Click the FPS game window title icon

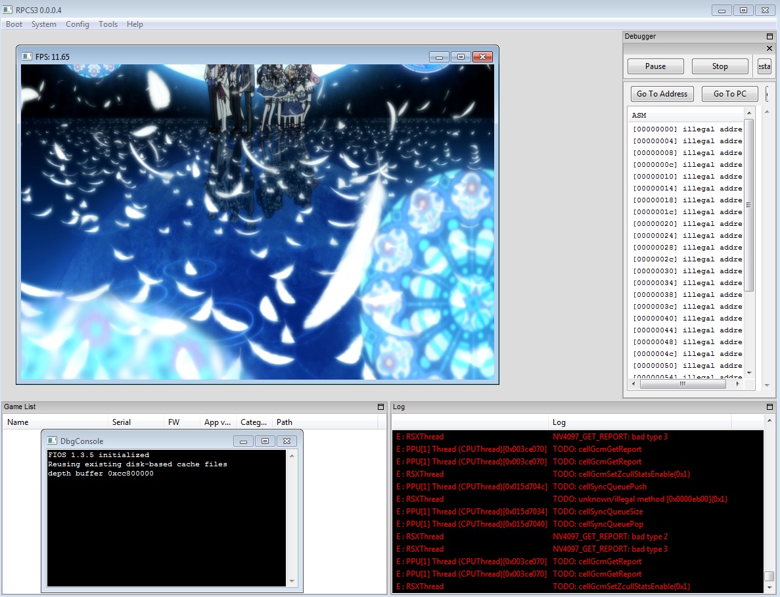click(x=27, y=56)
